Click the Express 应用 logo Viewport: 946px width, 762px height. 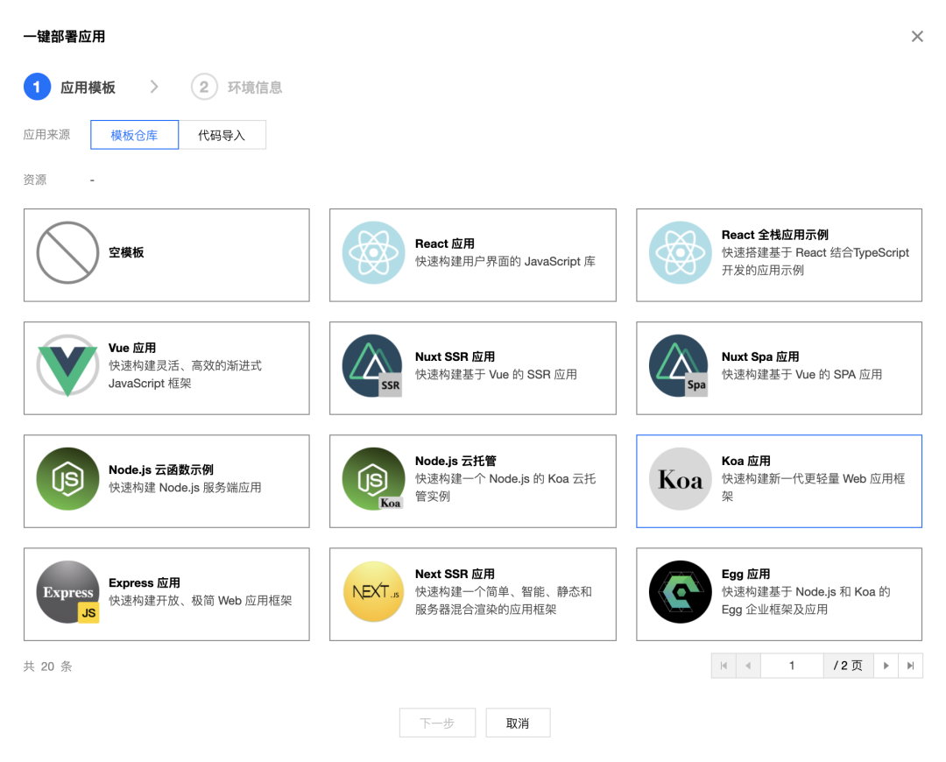click(x=67, y=592)
